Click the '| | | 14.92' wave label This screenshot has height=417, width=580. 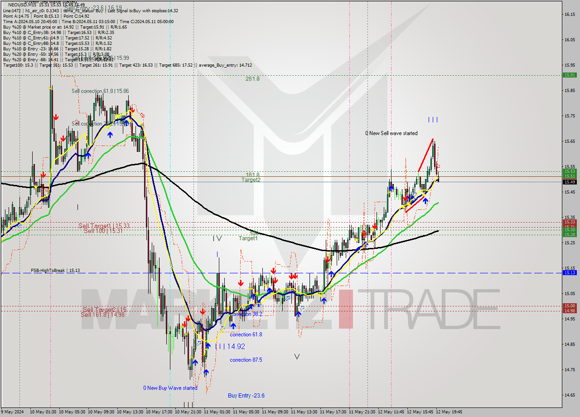pos(231,346)
